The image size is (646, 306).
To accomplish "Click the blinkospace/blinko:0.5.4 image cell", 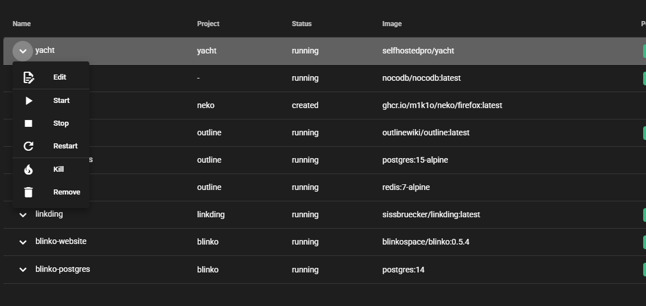I will pyautogui.click(x=426, y=242).
